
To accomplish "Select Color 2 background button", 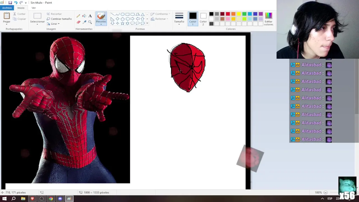I will click(x=203, y=19).
